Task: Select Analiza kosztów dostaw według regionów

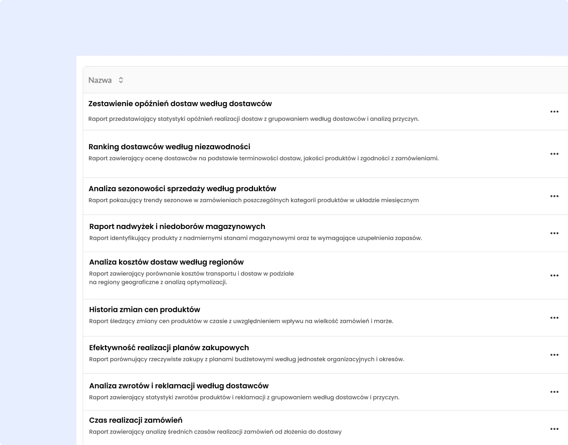Action: pos(167,262)
